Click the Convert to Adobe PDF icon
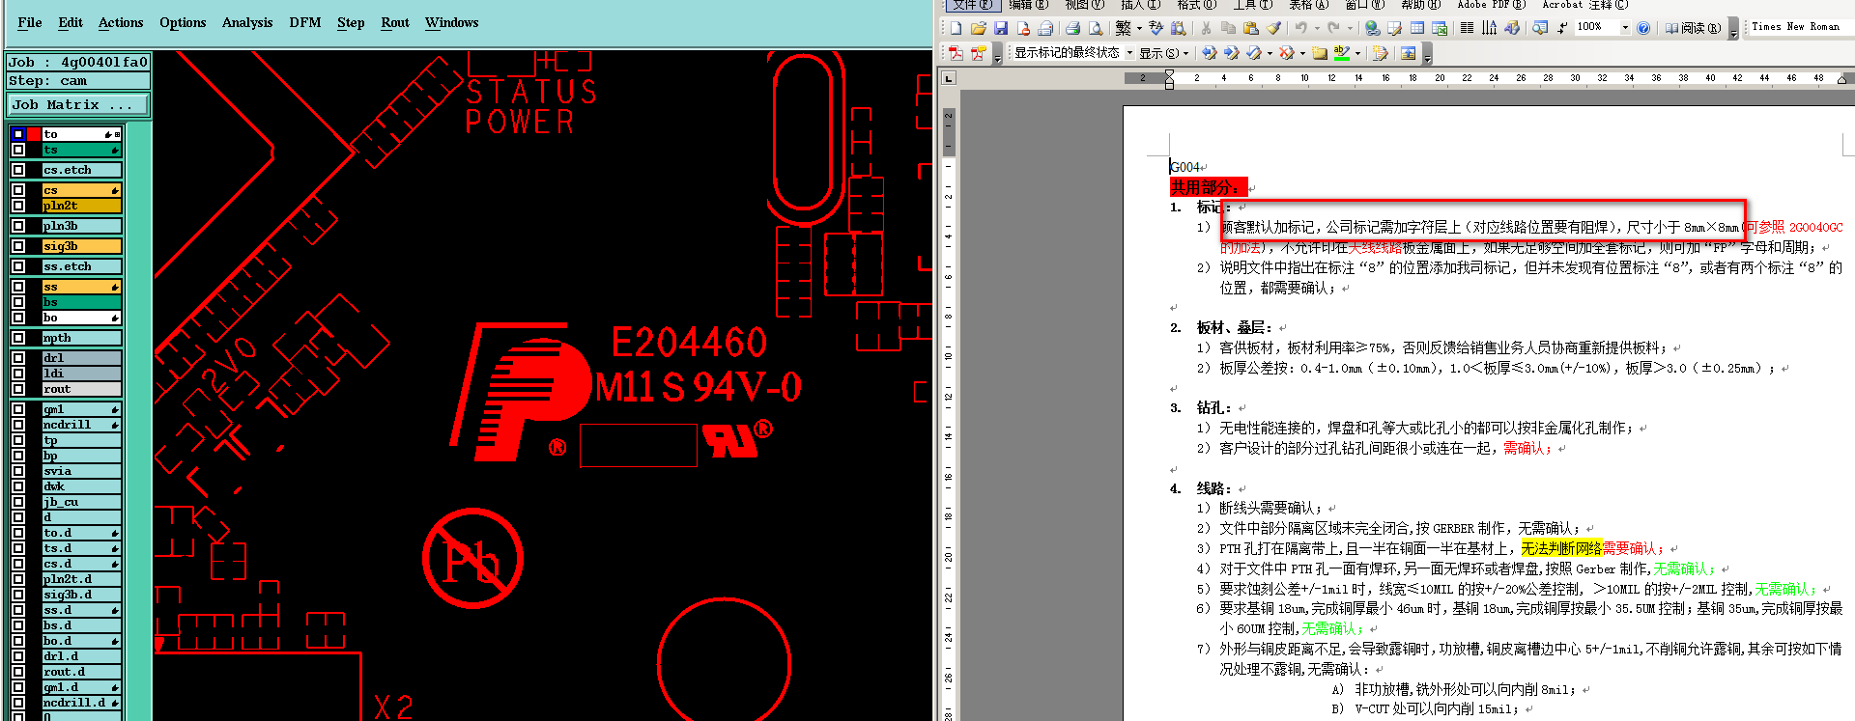The height and width of the screenshot is (721, 1855). tap(956, 53)
